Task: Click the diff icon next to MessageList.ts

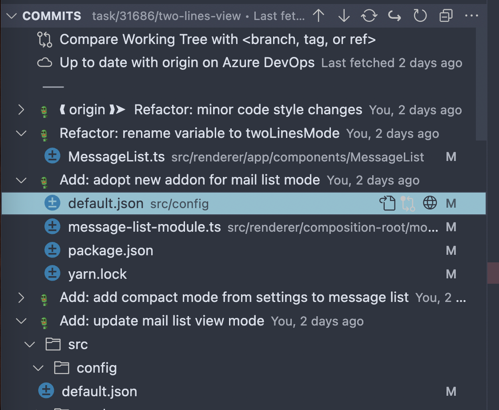Action: 52,156
